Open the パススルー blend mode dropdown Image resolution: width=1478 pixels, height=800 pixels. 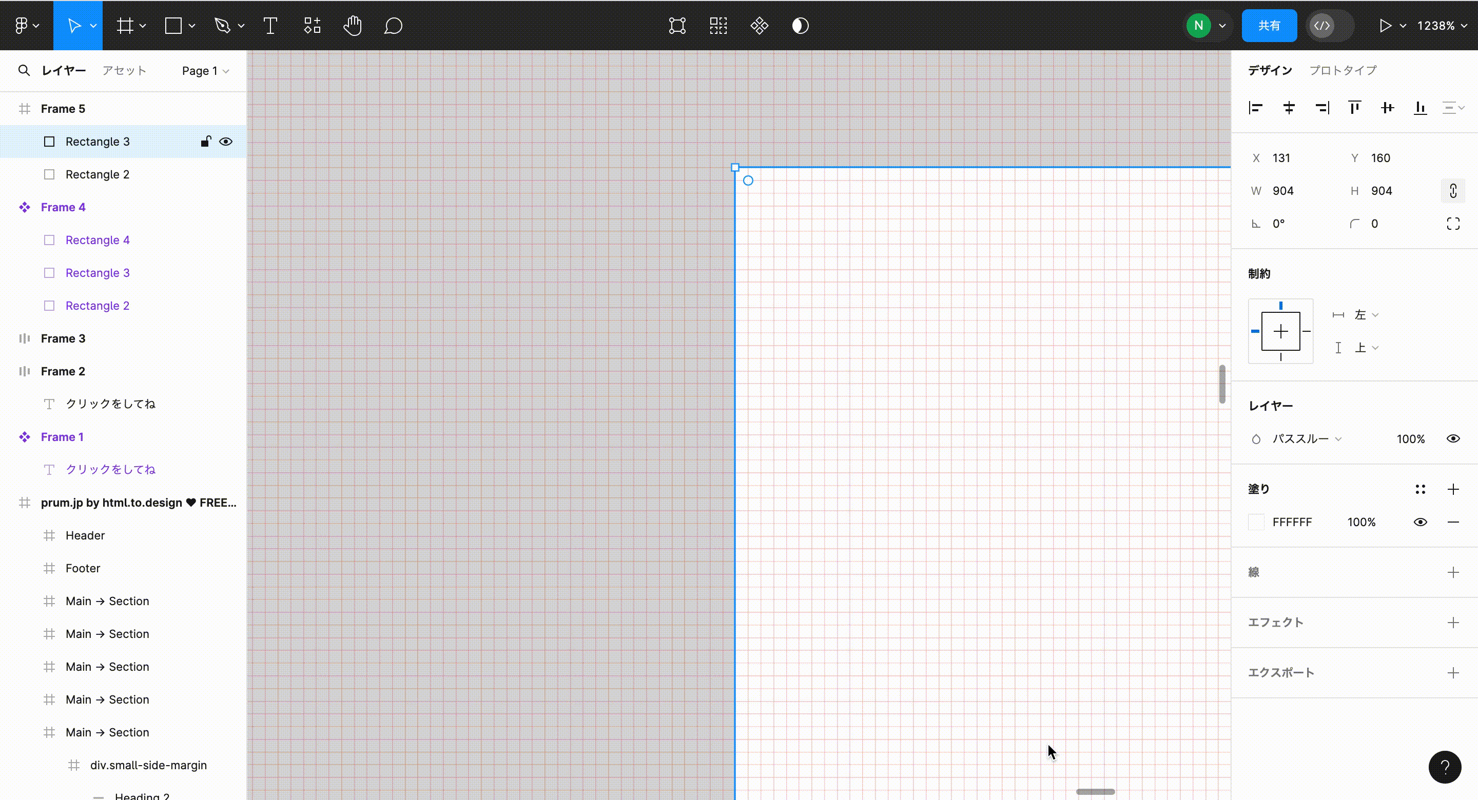1305,438
